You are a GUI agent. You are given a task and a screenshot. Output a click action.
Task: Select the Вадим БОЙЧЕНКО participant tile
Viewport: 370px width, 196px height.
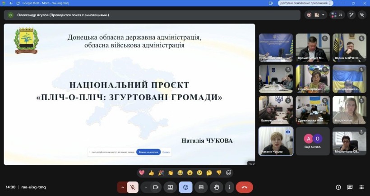coord(350,48)
